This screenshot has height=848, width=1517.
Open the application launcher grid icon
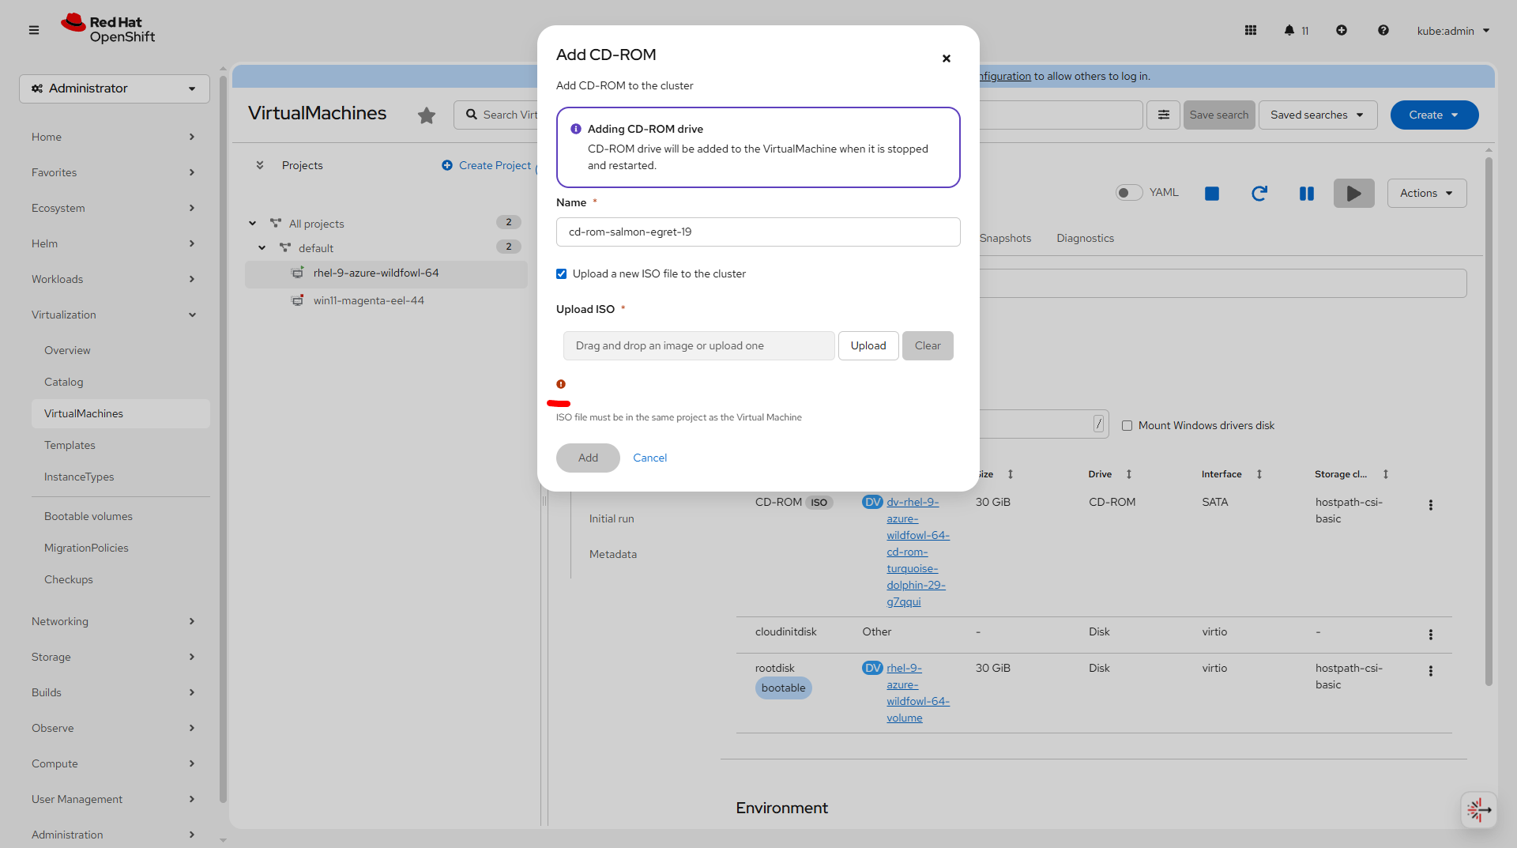point(1251,31)
